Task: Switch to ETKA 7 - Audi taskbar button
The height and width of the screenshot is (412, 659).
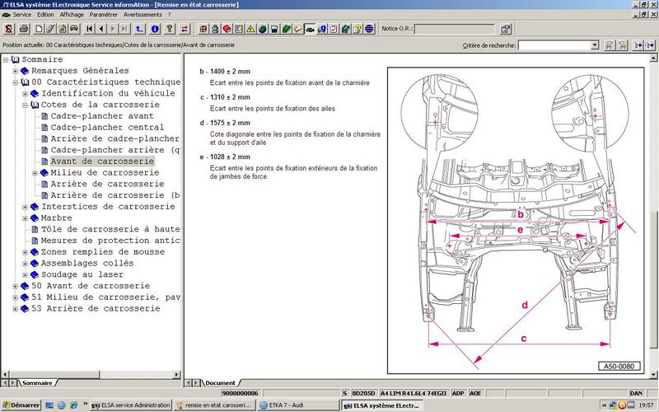Action: coord(298,405)
